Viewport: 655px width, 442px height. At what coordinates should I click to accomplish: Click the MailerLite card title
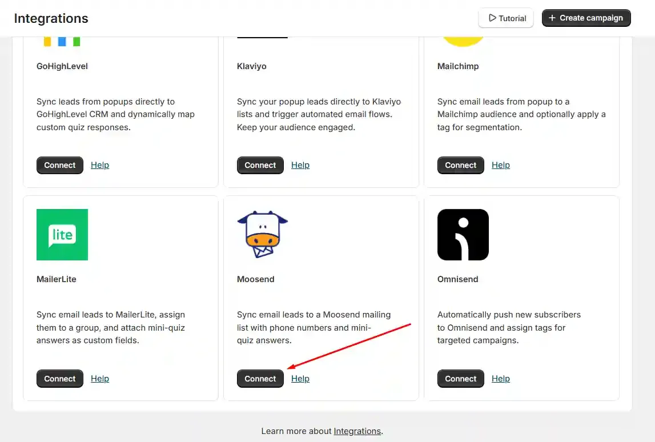pyautogui.click(x=57, y=279)
